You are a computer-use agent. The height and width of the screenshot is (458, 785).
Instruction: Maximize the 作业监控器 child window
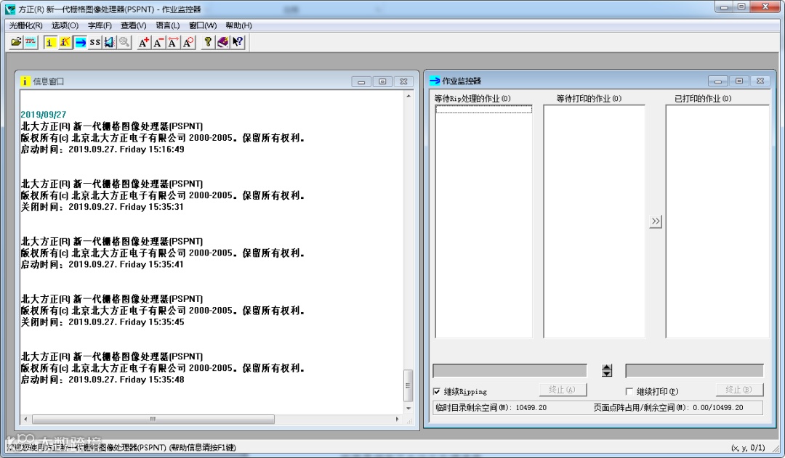tap(739, 81)
